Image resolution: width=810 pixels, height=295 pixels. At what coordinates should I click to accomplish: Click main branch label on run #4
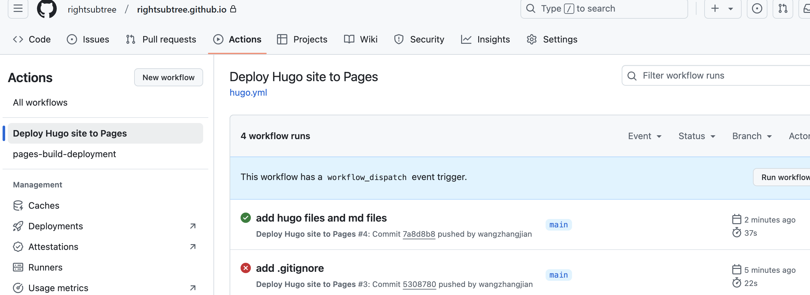point(559,225)
